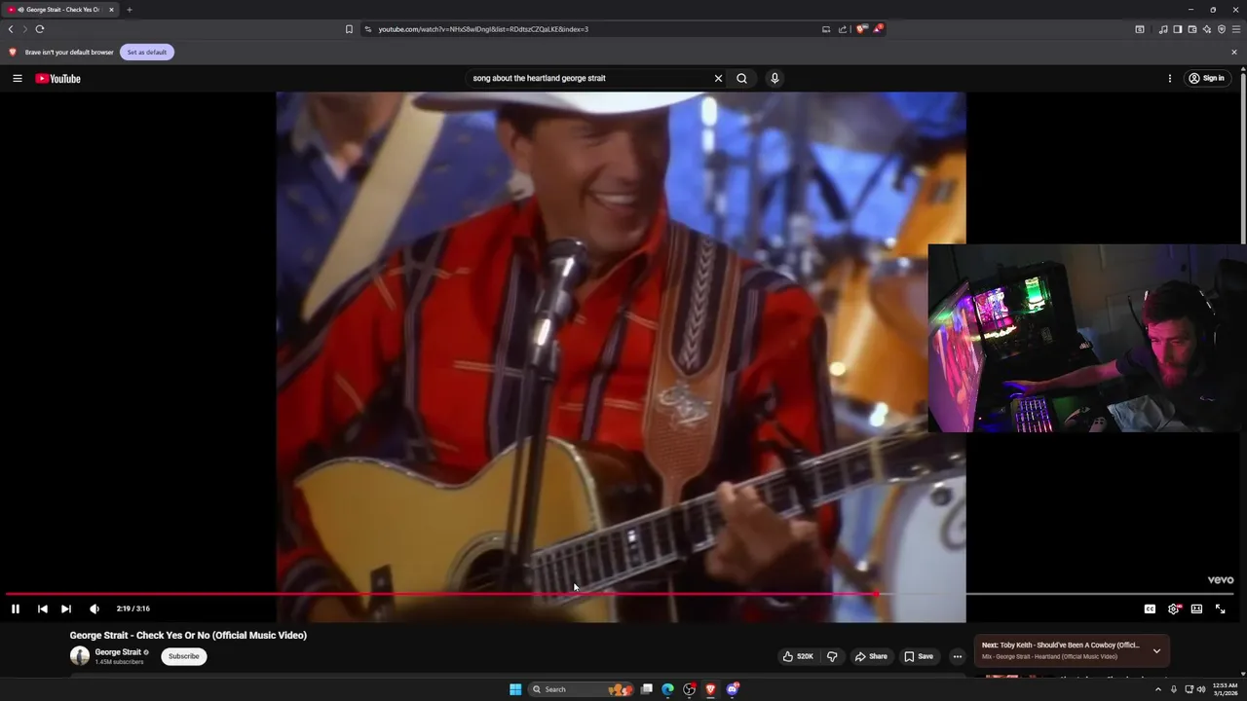Screen dimensions: 1247x701
Task: Enter fullscreen video mode
Action: pyautogui.click(x=1220, y=609)
